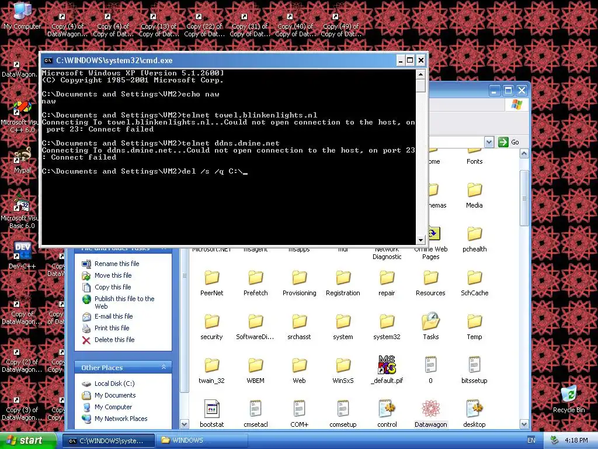Open the address bar dropdown
The image size is (598, 449).
click(489, 142)
